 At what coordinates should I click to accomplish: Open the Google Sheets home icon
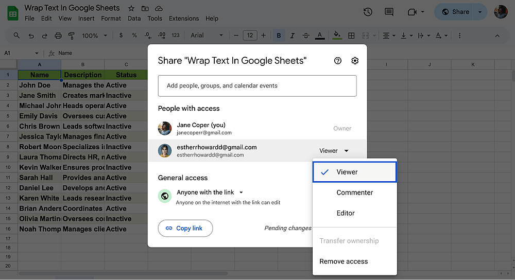(12, 13)
